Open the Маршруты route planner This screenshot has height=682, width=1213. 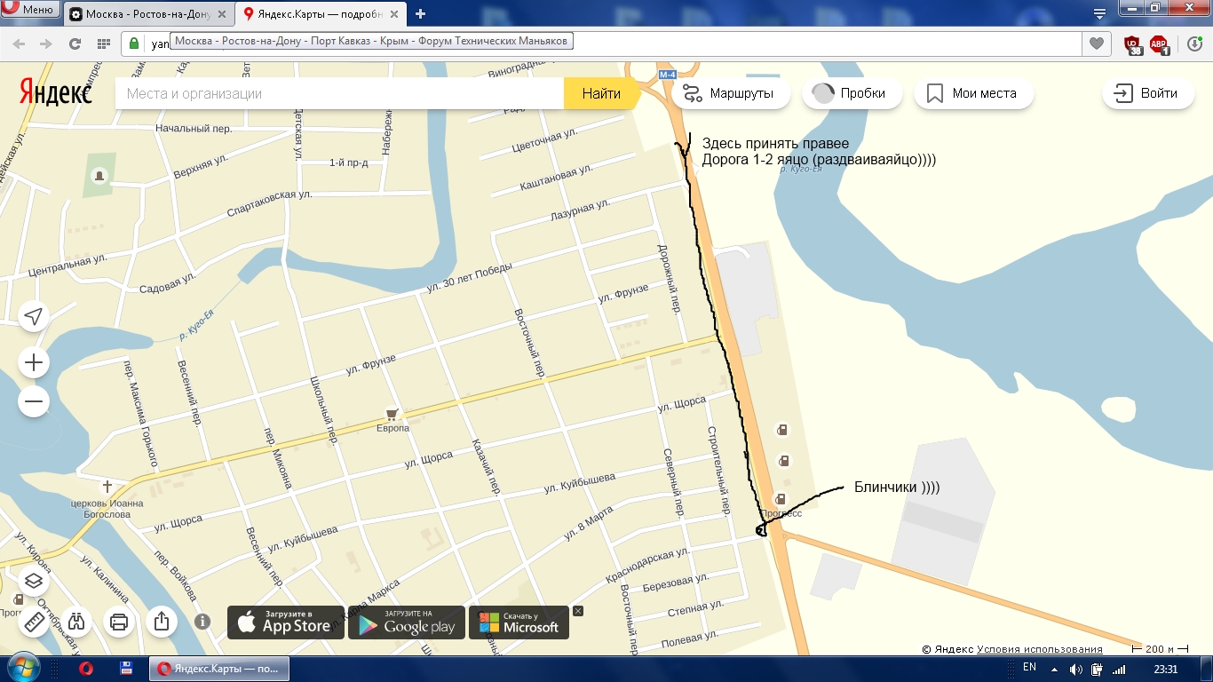tap(730, 93)
